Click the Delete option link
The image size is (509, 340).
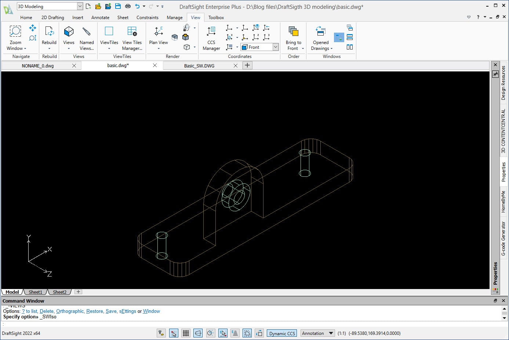pyautogui.click(x=47, y=311)
